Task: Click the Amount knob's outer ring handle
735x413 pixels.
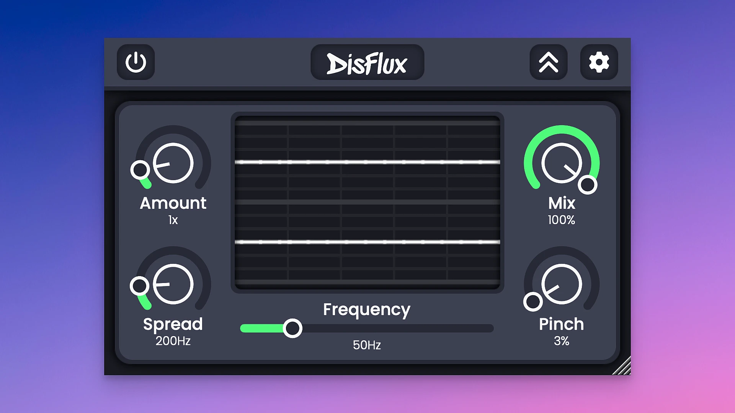Action: click(140, 169)
